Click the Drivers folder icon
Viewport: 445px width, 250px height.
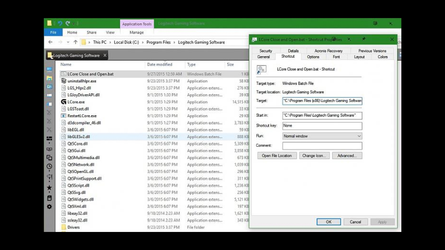point(63,227)
